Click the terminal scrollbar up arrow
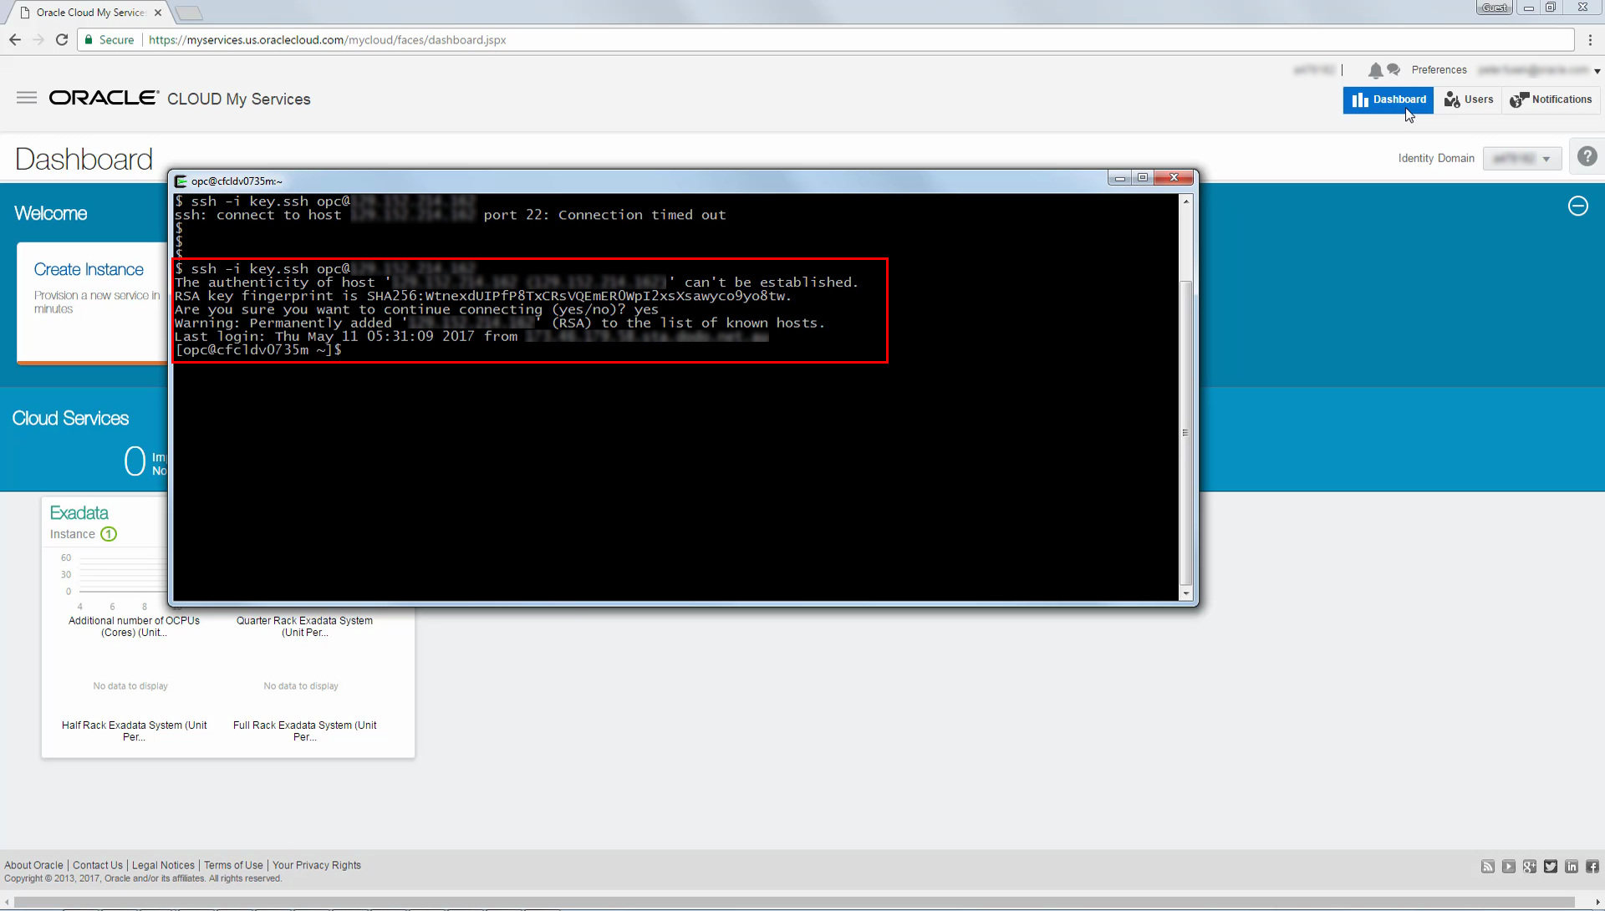Screen dimensions: 1605x911 coord(1185,201)
